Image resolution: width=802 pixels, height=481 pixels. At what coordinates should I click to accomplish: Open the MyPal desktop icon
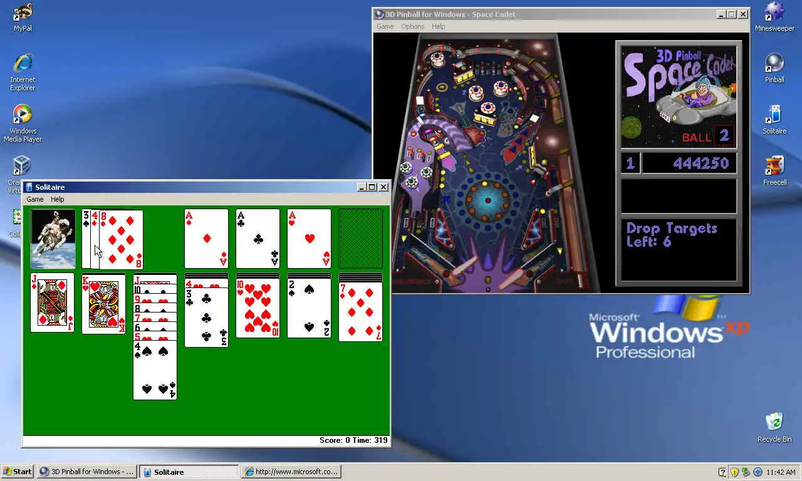click(23, 17)
